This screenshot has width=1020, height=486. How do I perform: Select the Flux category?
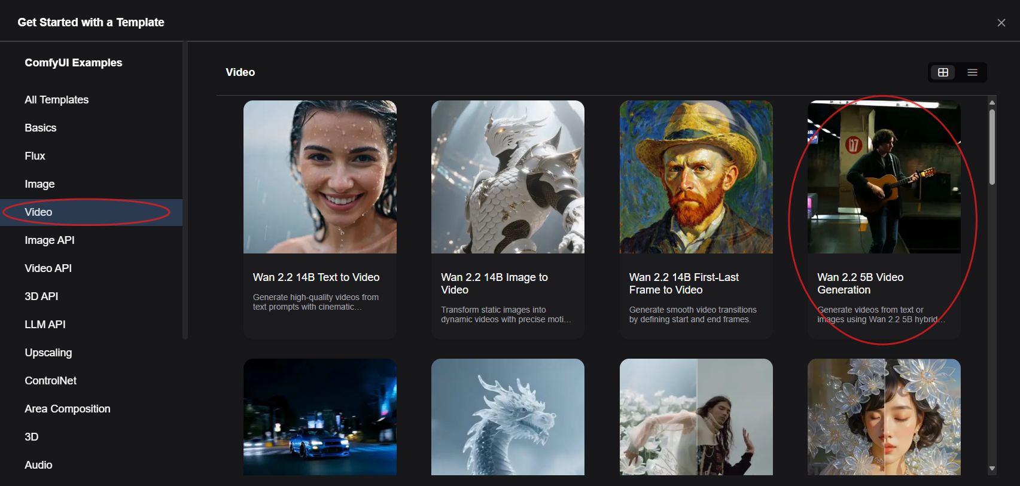point(91,156)
